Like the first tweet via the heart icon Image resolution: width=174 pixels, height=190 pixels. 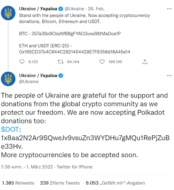[102, 62]
